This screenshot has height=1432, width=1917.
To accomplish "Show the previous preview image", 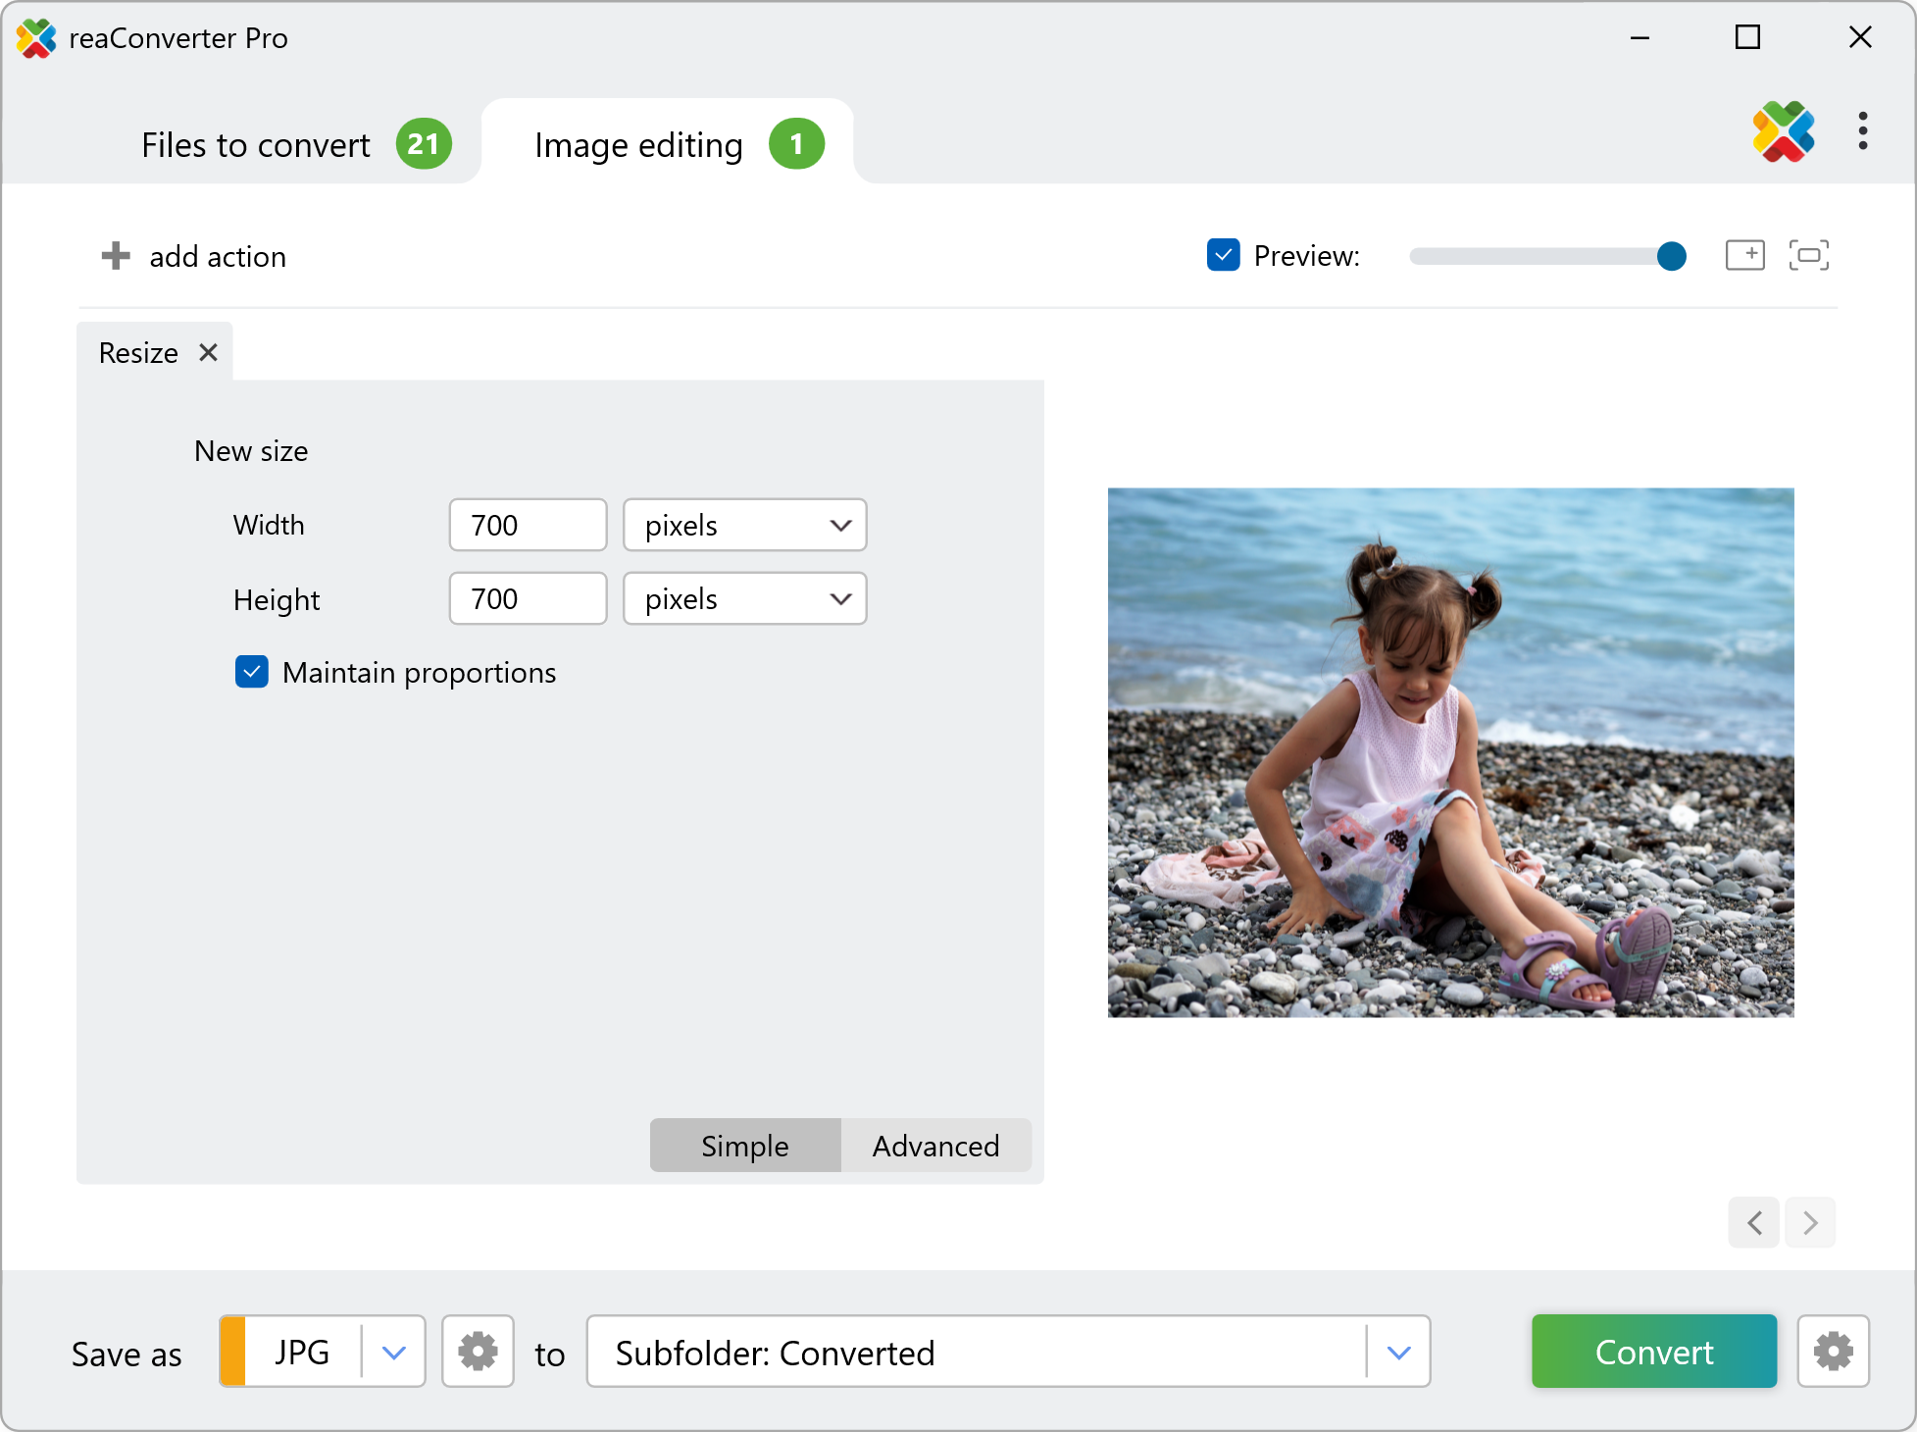I will [1753, 1222].
